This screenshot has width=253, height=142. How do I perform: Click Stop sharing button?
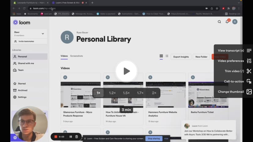[x=154, y=138]
